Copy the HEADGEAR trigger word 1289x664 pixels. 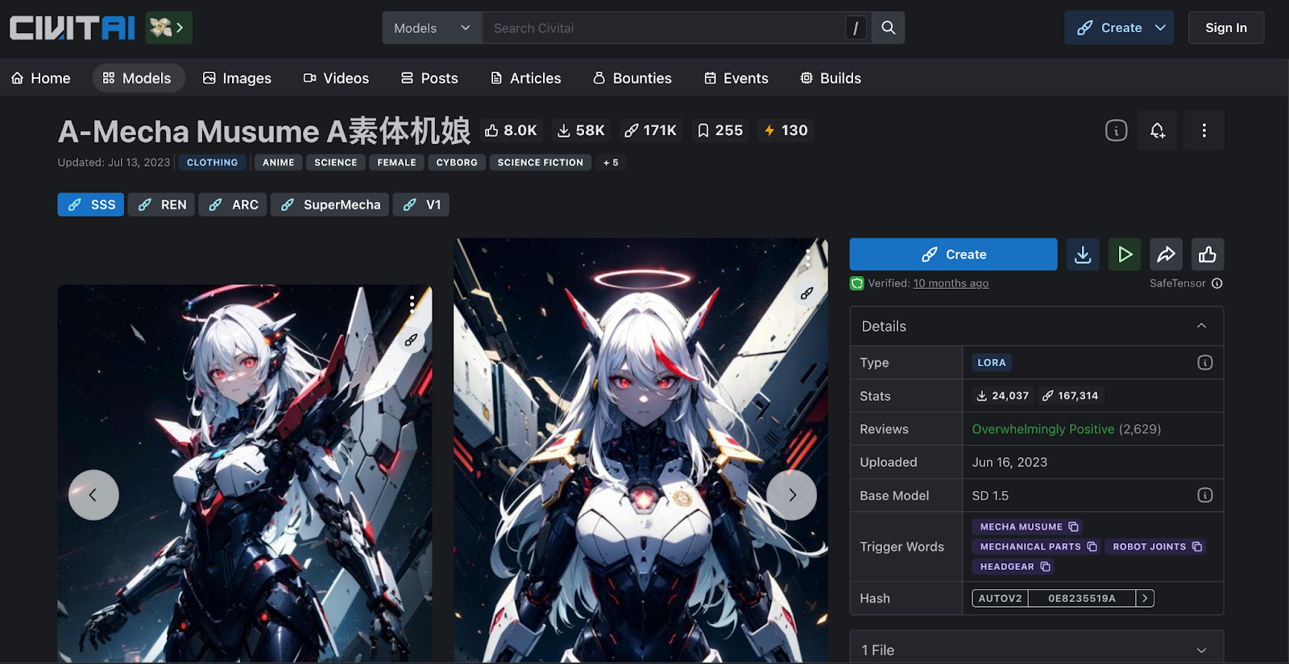tap(1045, 567)
